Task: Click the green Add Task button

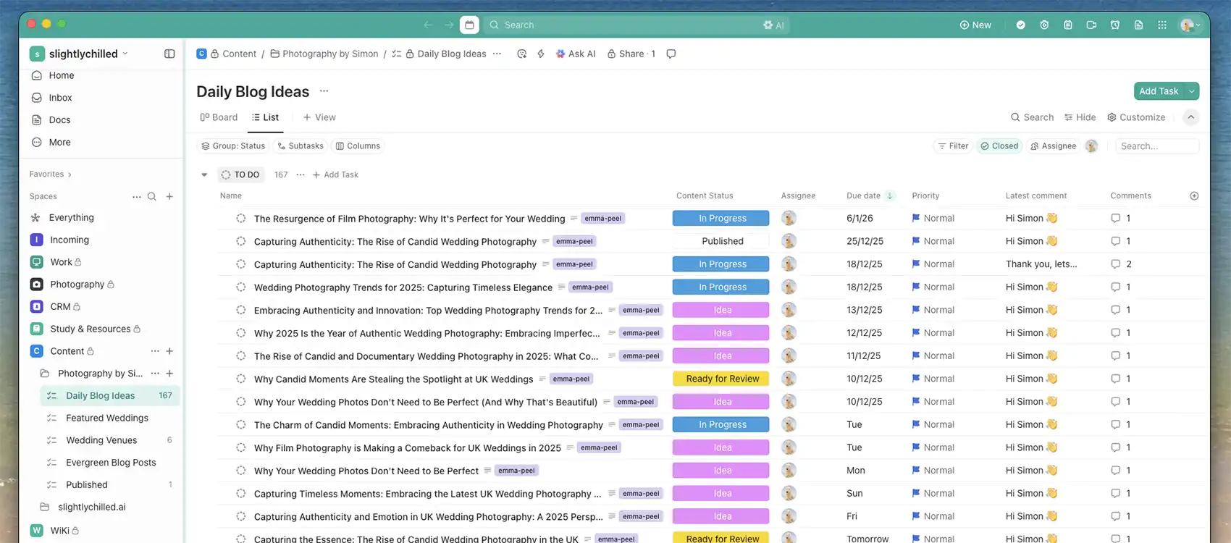Action: point(1159,91)
